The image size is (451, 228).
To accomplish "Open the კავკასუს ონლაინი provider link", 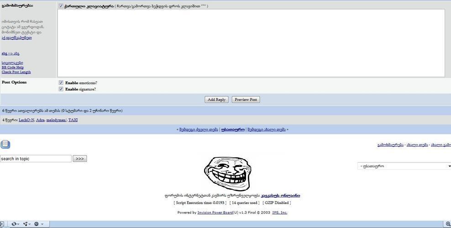I will point(280,195).
